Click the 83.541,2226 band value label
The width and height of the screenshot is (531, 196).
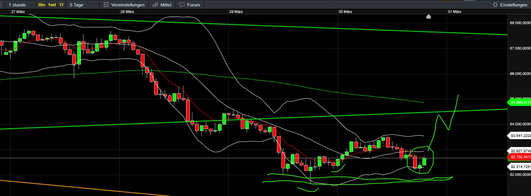coord(519,136)
